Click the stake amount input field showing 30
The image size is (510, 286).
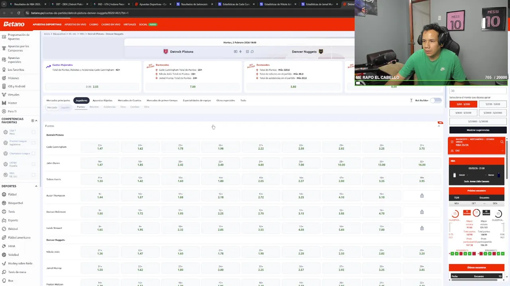[x=478, y=91]
